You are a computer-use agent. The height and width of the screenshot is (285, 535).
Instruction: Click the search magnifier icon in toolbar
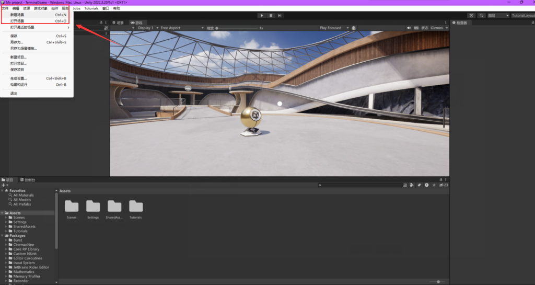481,16
